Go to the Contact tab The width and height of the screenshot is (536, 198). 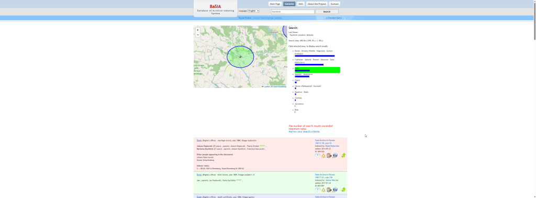click(x=334, y=4)
